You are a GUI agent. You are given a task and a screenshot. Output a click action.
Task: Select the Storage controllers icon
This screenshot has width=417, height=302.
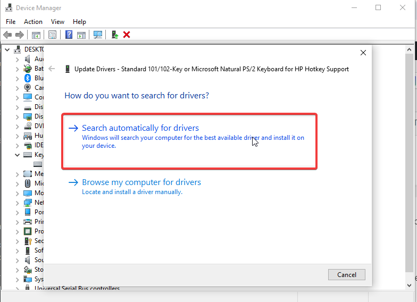(x=28, y=270)
